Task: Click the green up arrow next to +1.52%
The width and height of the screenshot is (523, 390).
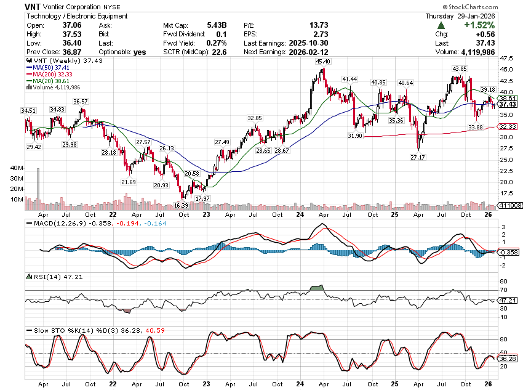Action: [x=441, y=25]
